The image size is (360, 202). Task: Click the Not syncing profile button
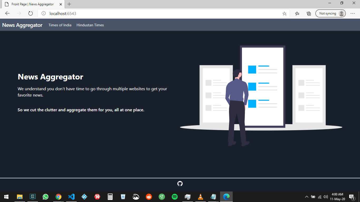330,13
